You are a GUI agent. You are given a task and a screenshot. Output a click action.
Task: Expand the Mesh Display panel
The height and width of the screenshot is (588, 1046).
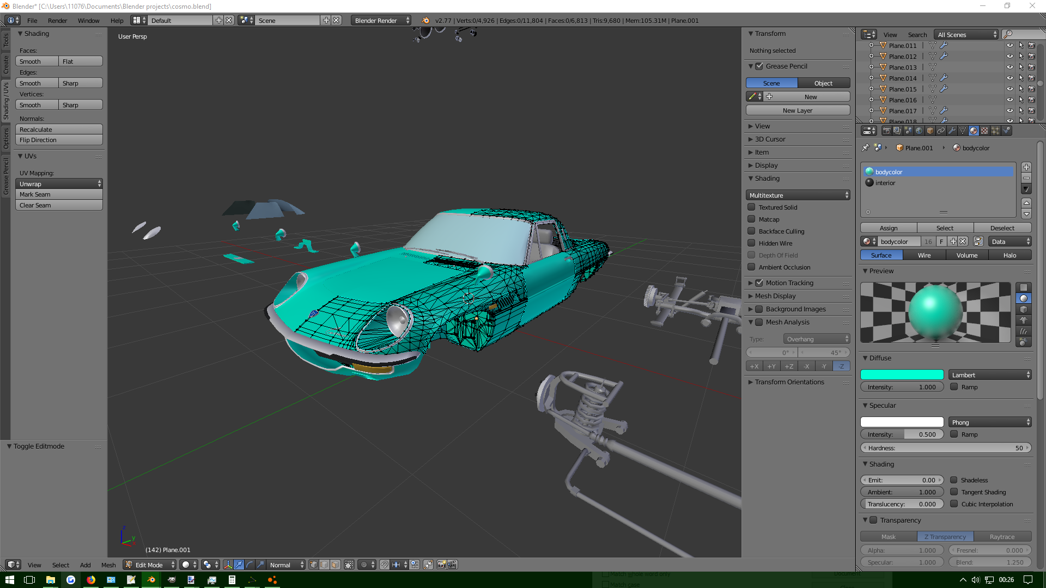pyautogui.click(x=775, y=296)
